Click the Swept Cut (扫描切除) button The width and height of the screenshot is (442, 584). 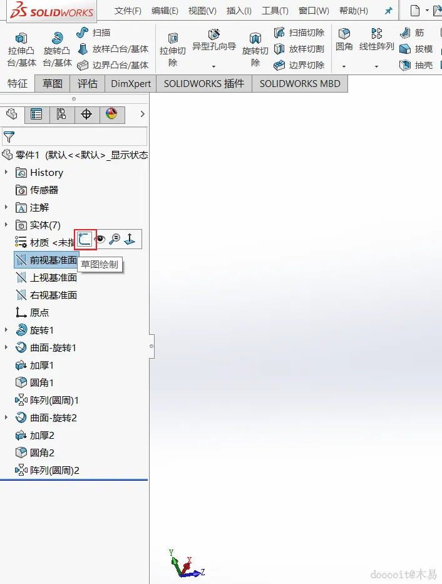[299, 33]
